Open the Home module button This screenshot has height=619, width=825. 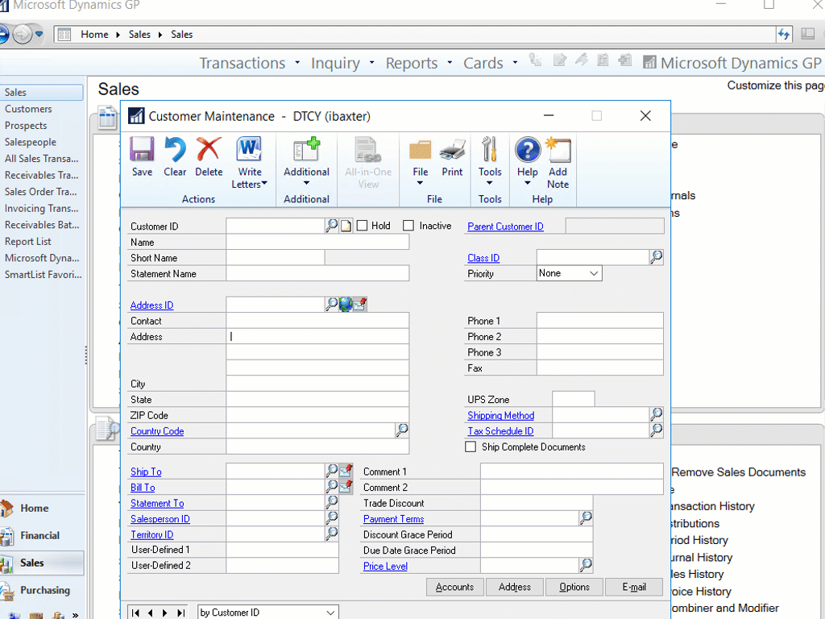tap(42, 508)
